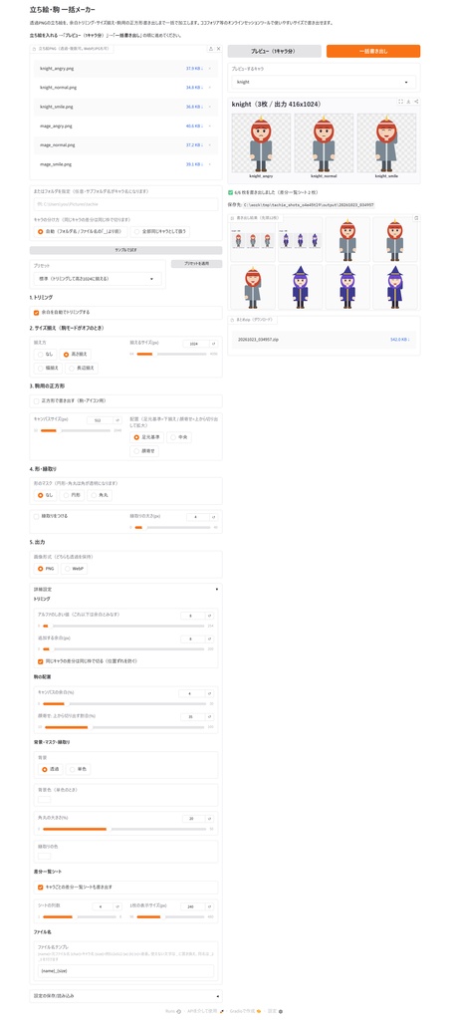Select 顔寄せ placement option
This screenshot has height=1020, width=450.
143,451
